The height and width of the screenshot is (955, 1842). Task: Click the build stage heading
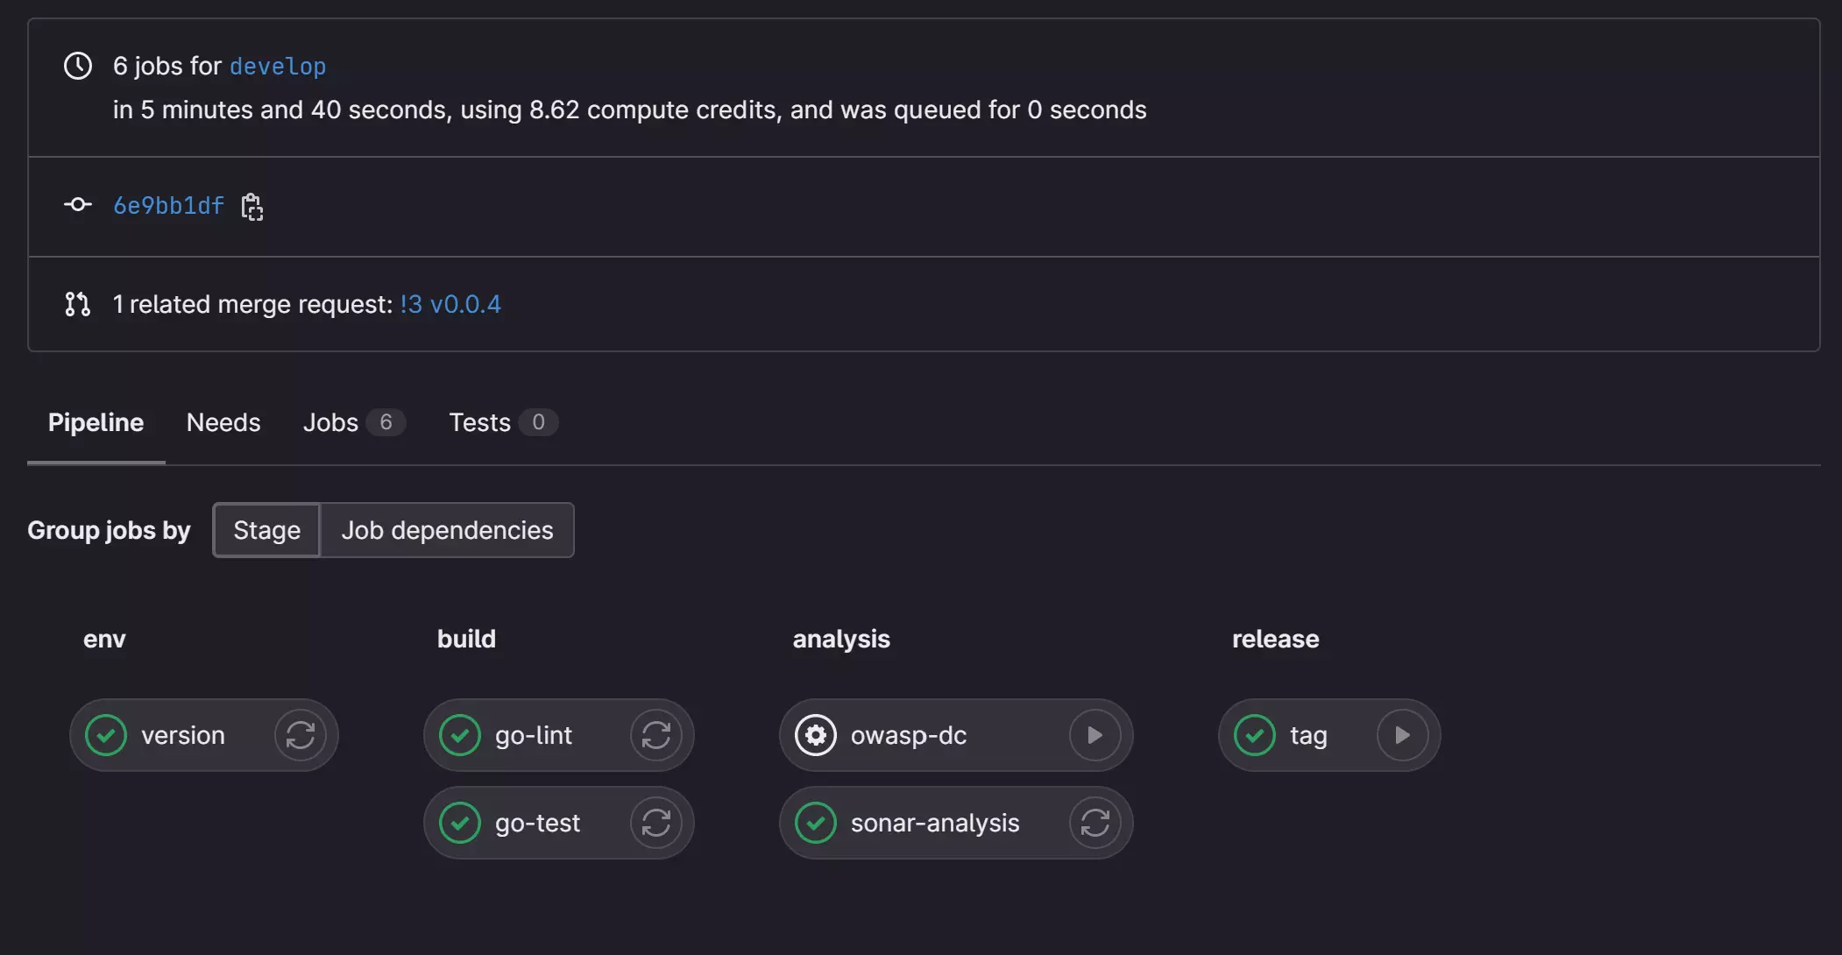[x=466, y=640]
